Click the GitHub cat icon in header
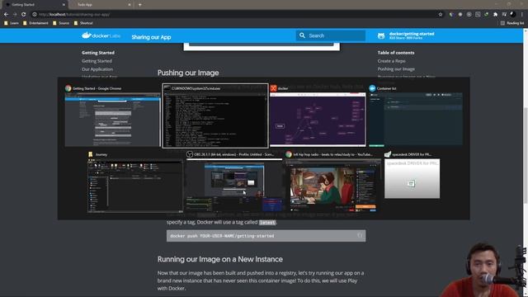 (381, 35)
